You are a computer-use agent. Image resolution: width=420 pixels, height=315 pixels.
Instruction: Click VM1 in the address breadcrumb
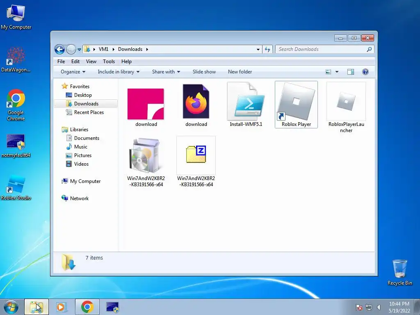coord(103,49)
